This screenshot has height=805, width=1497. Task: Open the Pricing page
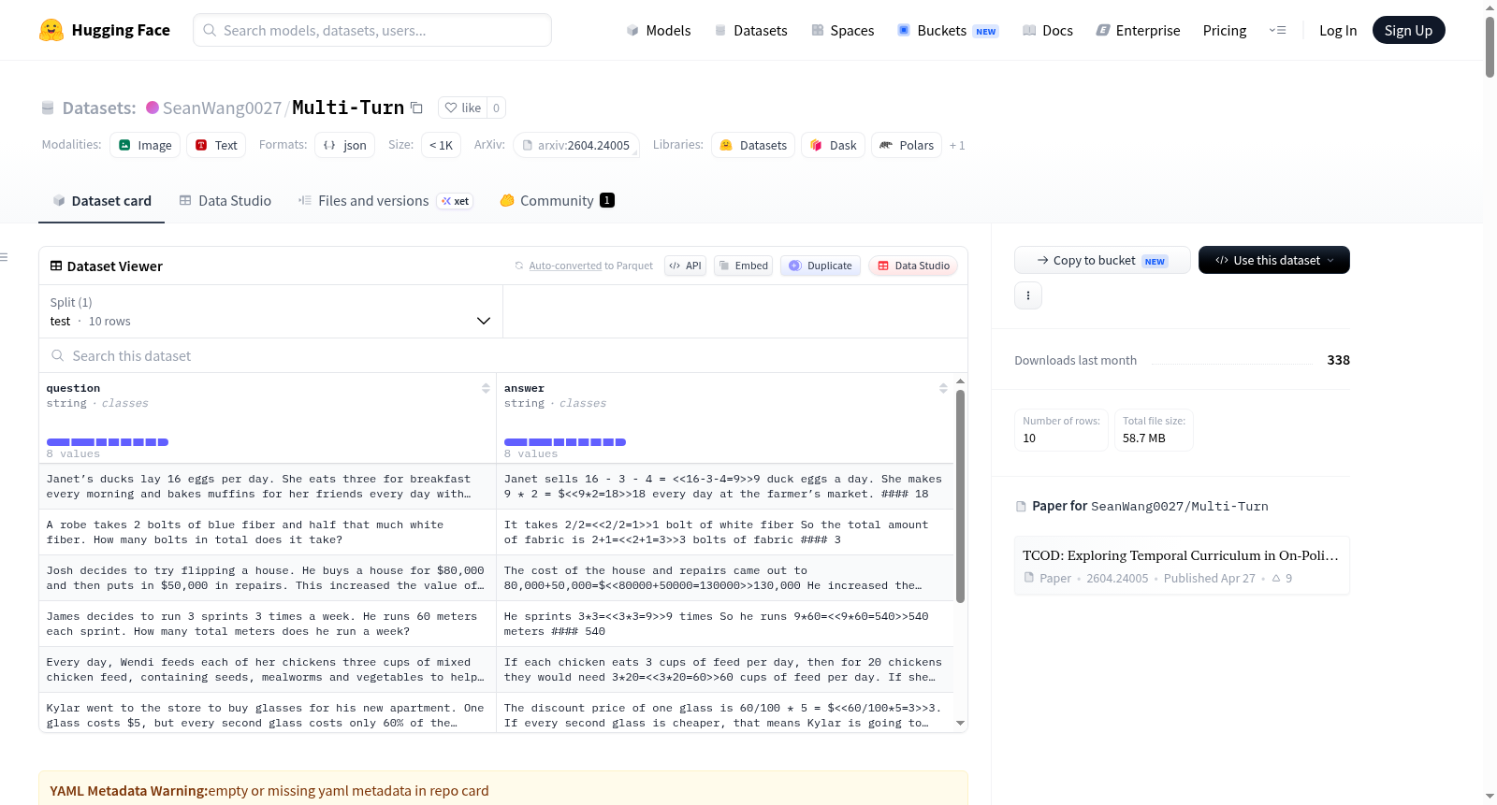point(1225,30)
